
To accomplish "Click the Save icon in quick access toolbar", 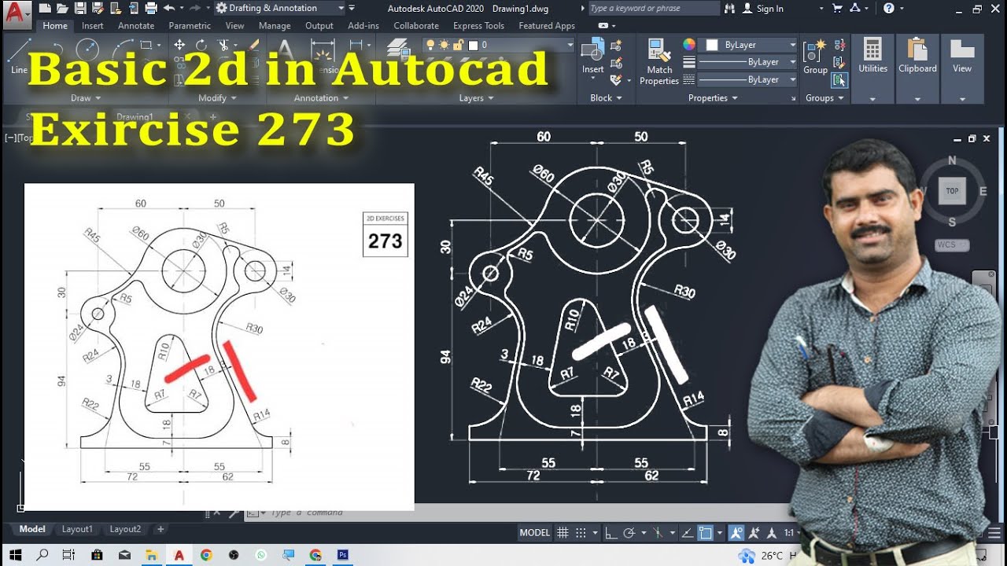I will pos(80,9).
